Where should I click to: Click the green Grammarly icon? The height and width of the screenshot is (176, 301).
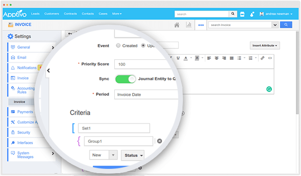pos(269,89)
